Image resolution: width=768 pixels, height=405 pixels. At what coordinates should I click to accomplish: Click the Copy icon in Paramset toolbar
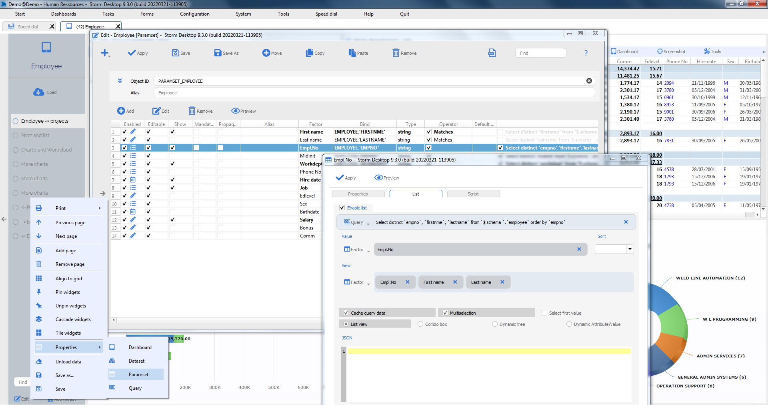(x=310, y=53)
